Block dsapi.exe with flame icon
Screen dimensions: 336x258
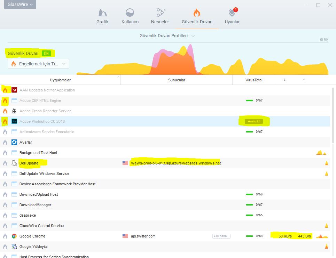pyautogui.click(x=5, y=216)
